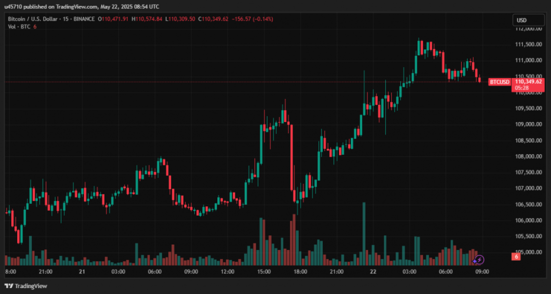Click the u45710 publisher name
The height and width of the screenshot is (294, 551).
pos(13,7)
